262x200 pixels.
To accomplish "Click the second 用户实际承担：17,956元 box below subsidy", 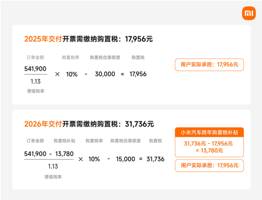I will point(209,165).
